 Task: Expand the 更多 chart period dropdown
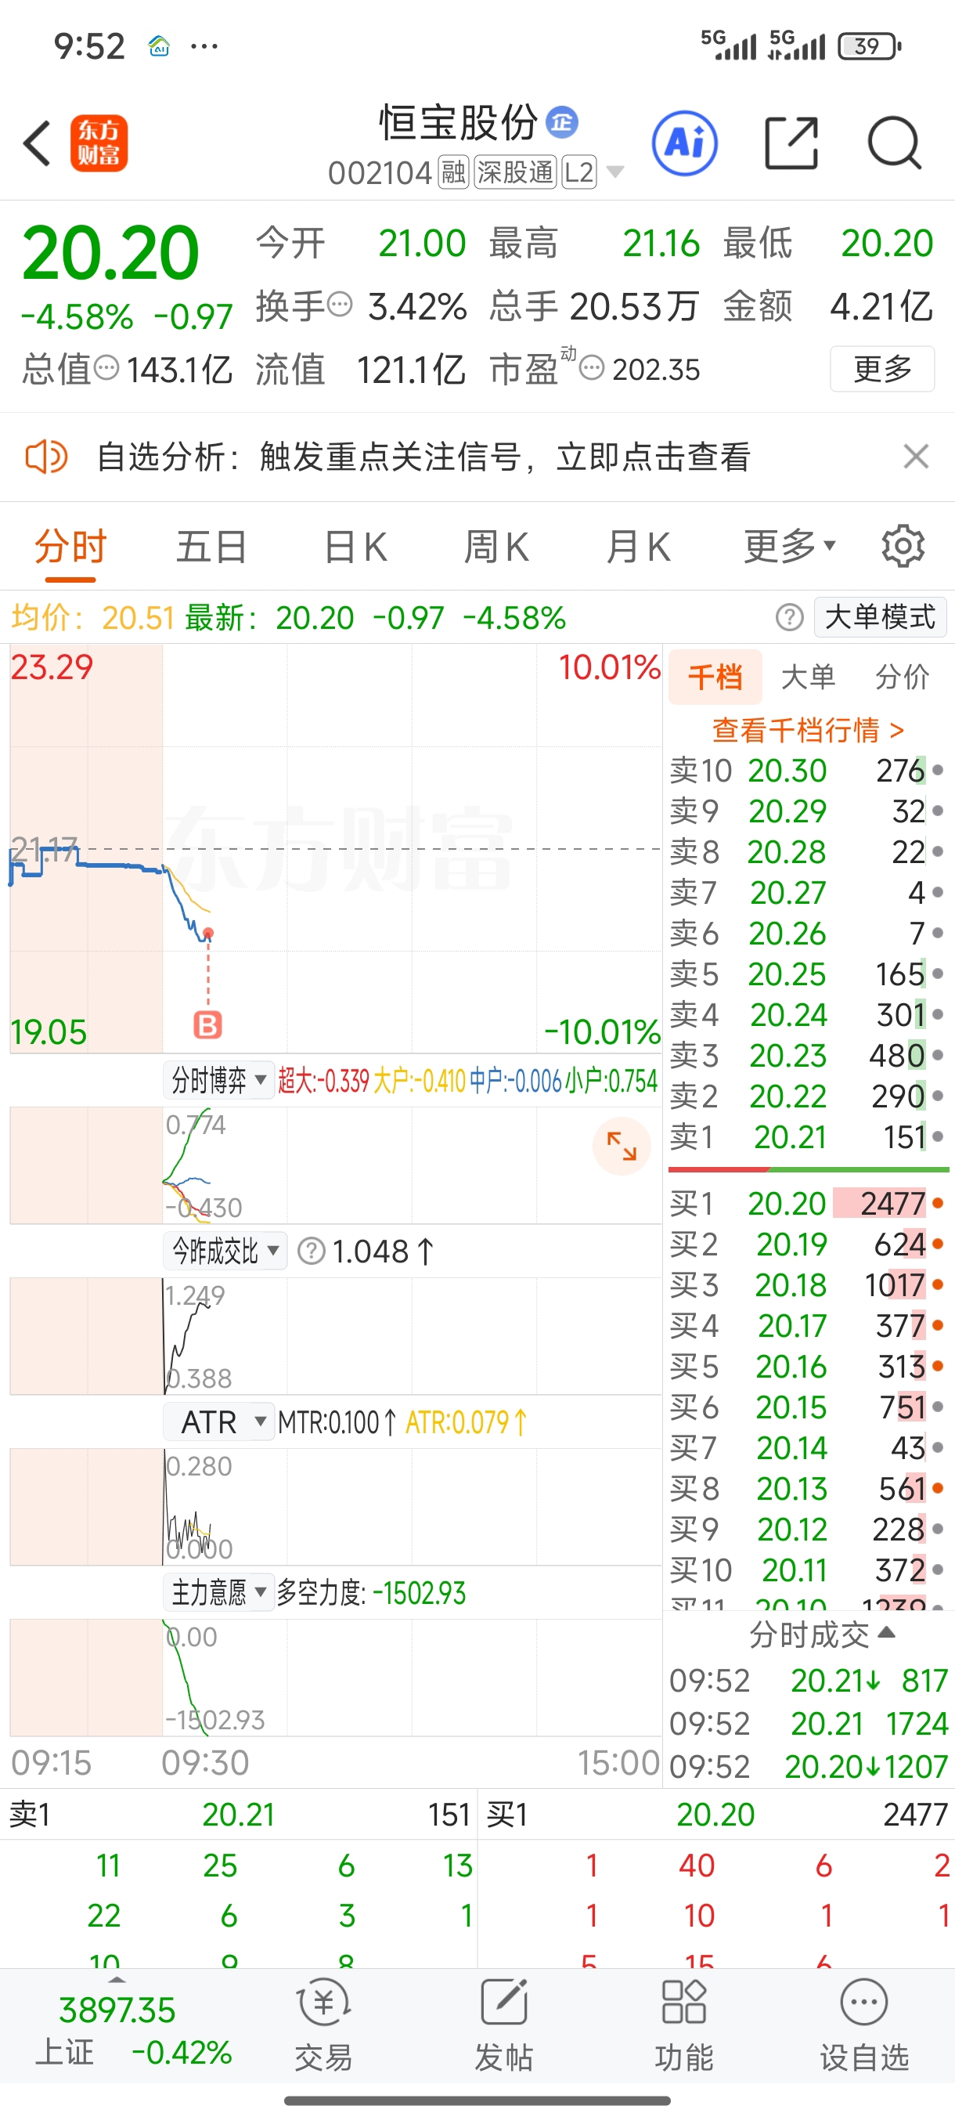pyautogui.click(x=789, y=546)
